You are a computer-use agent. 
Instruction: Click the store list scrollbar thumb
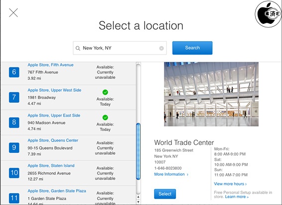(x=138, y=151)
